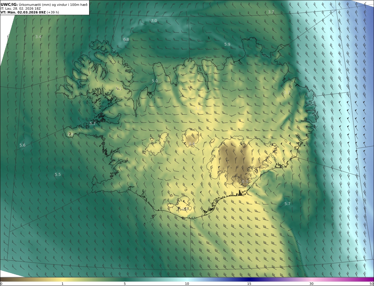Click the 6.8 value label
This screenshot has height=286, width=374.
126,39
